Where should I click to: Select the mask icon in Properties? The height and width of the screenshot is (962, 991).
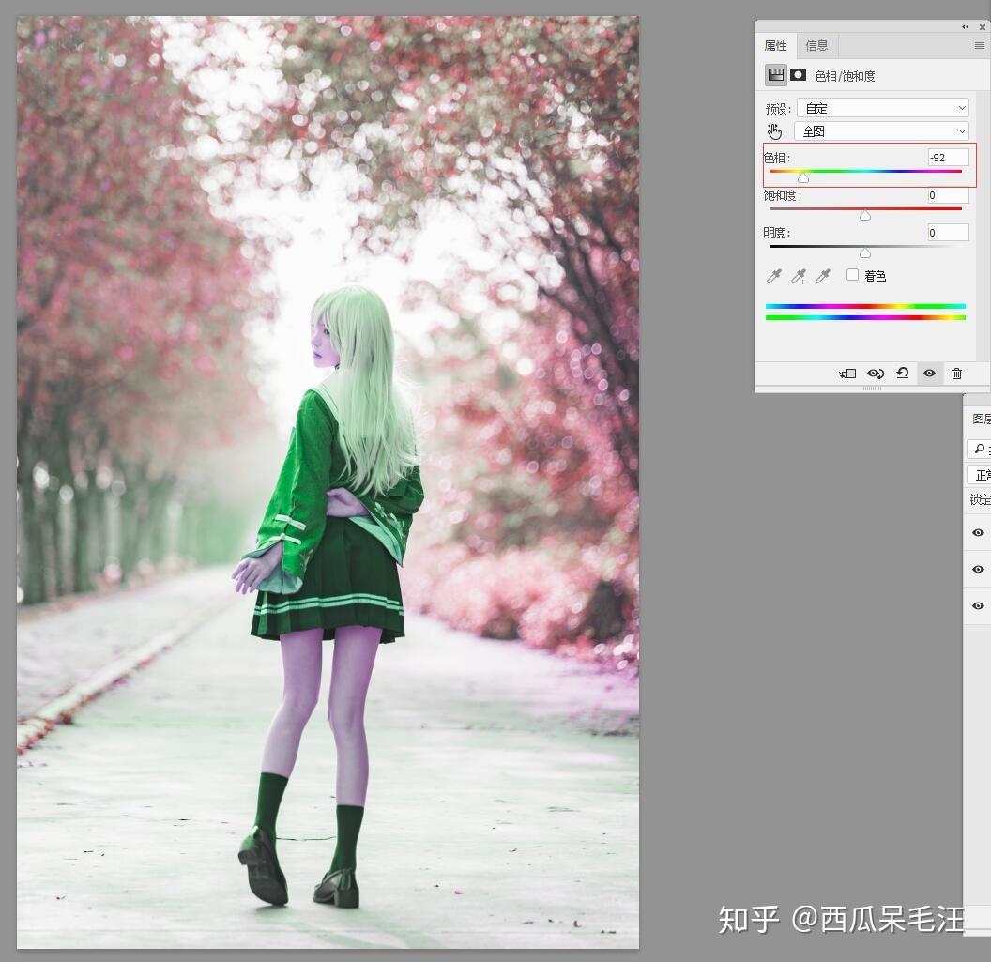pos(799,75)
